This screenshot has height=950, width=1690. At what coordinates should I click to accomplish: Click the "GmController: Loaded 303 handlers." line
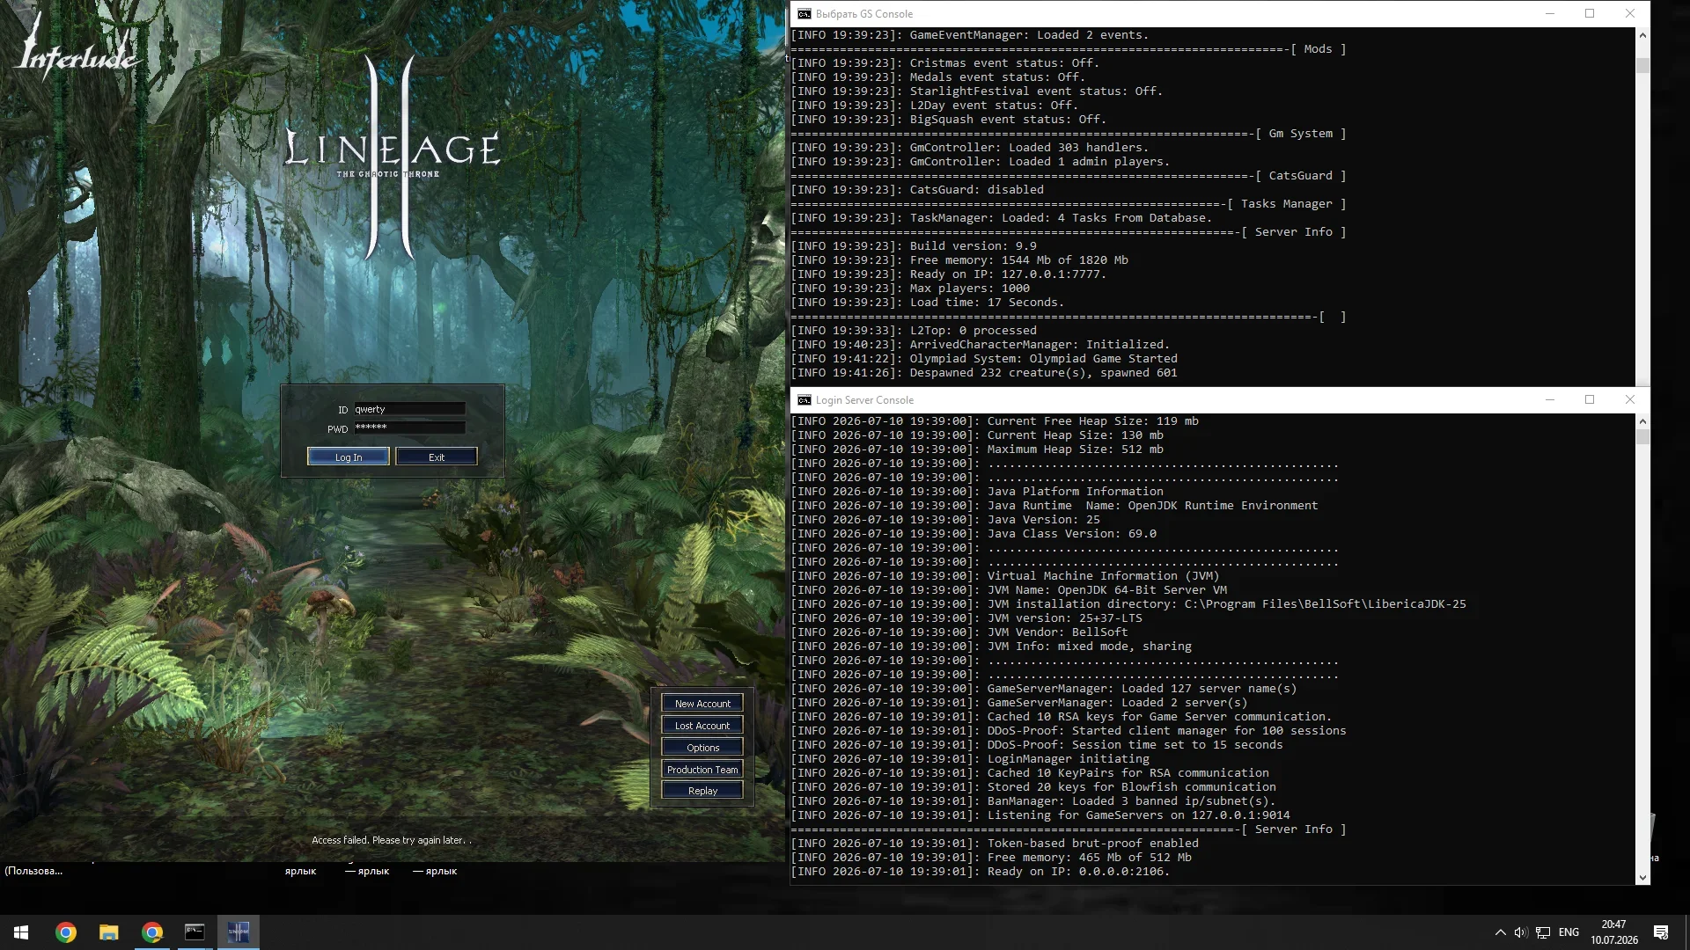[x=970, y=148]
